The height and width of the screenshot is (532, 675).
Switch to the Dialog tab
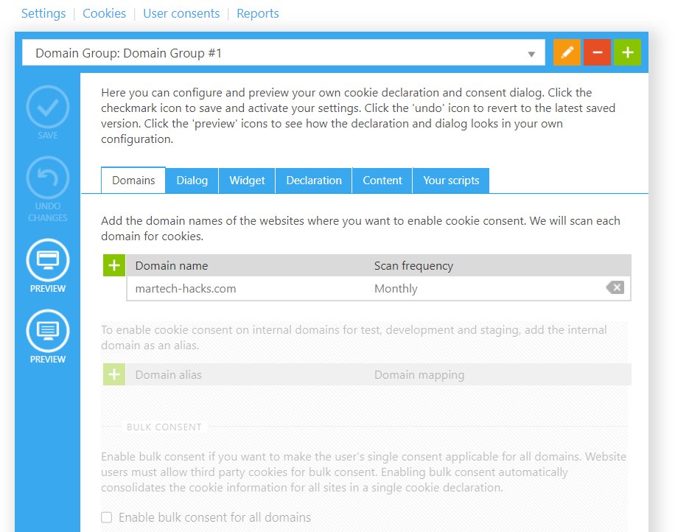pos(192,181)
